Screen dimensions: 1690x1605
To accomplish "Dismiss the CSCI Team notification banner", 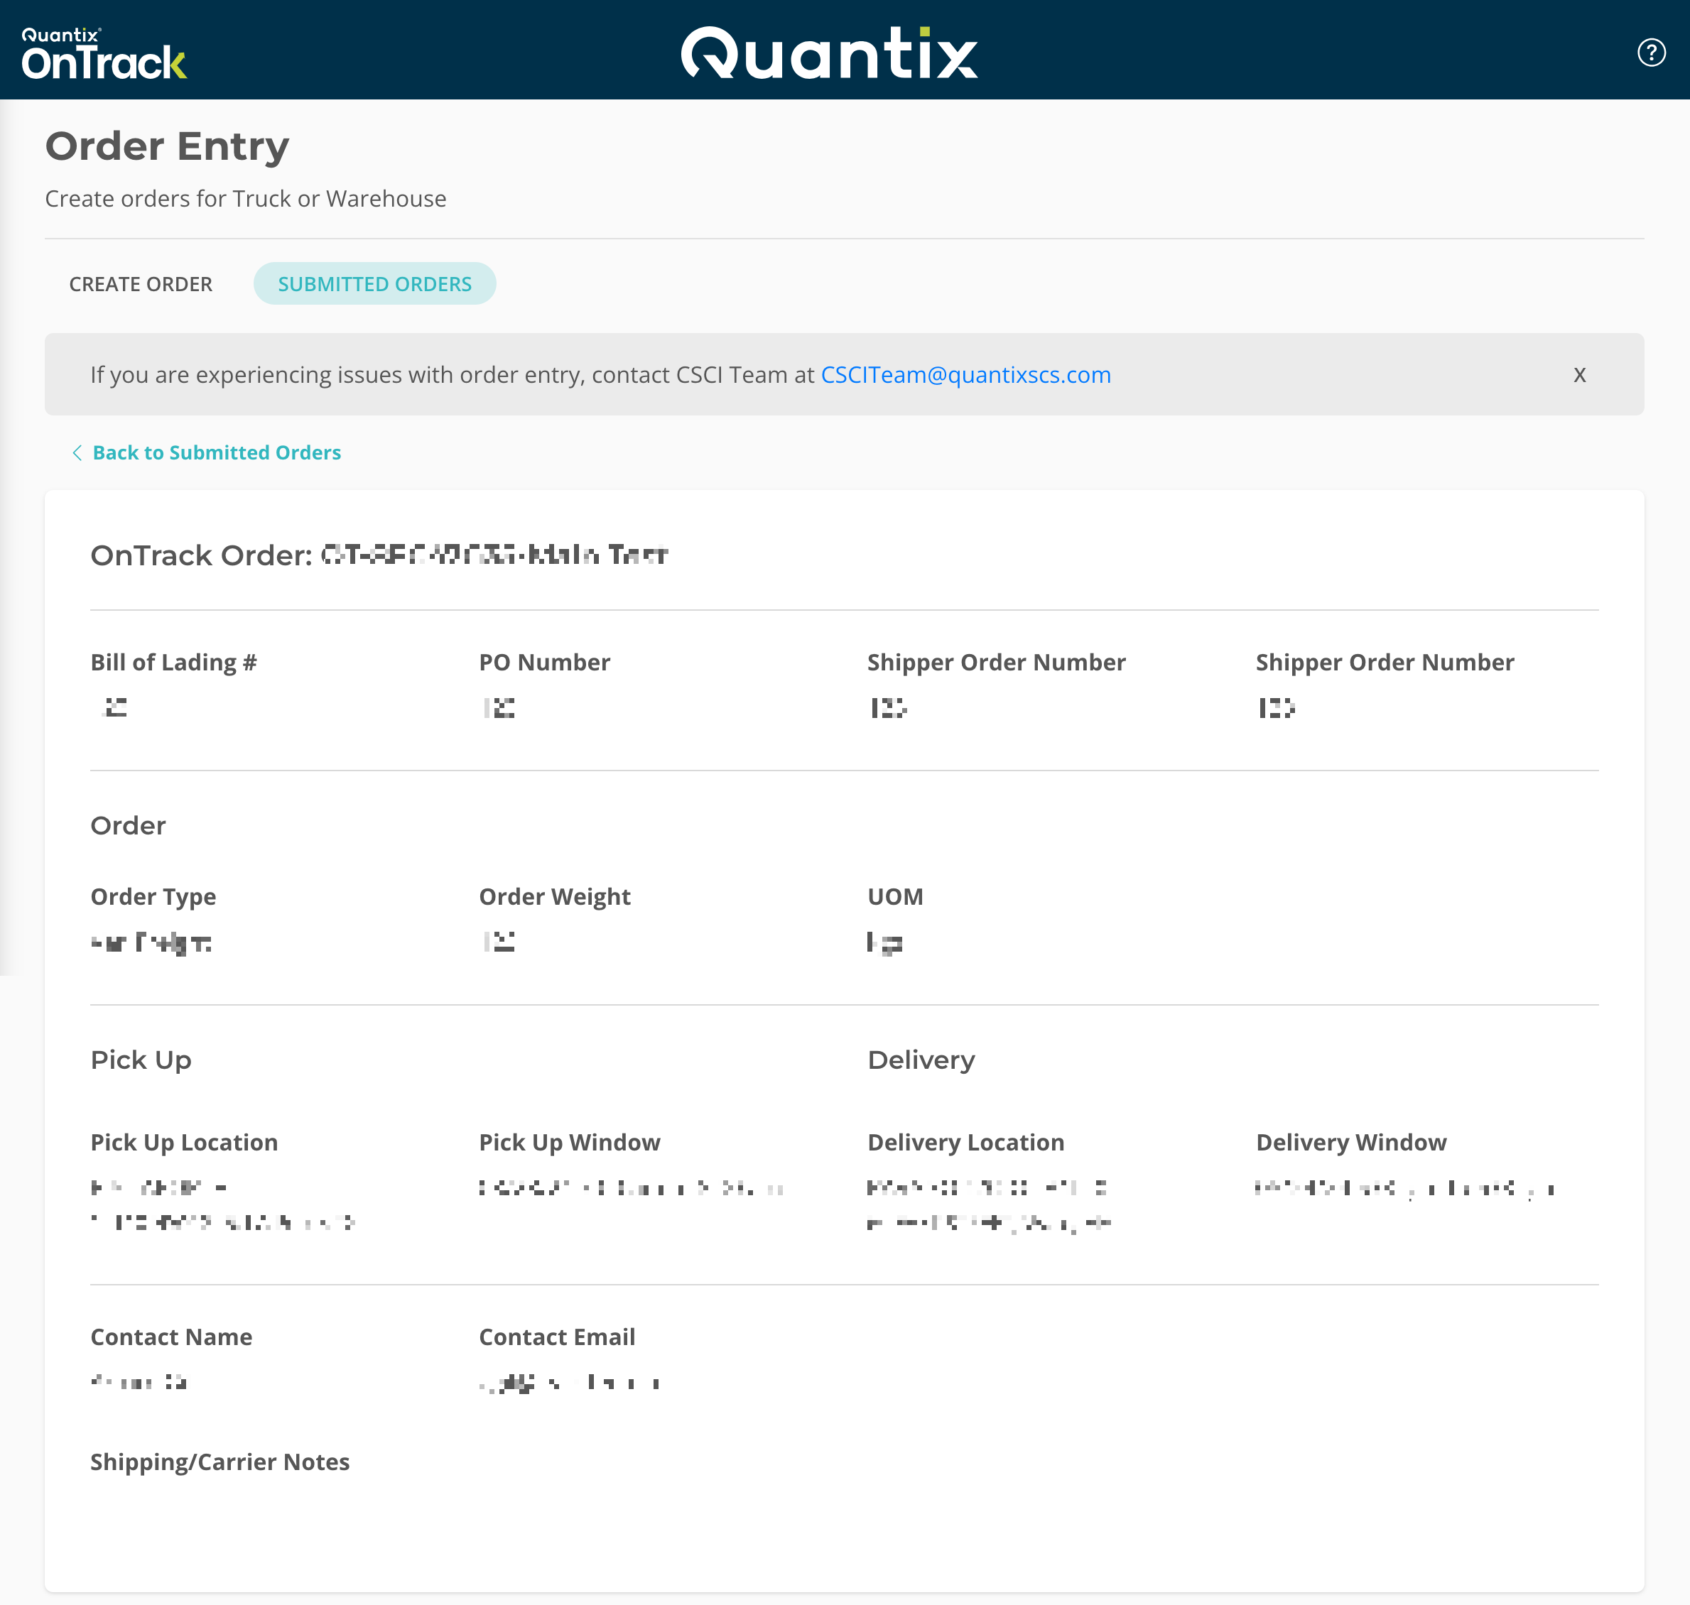I will (x=1580, y=375).
